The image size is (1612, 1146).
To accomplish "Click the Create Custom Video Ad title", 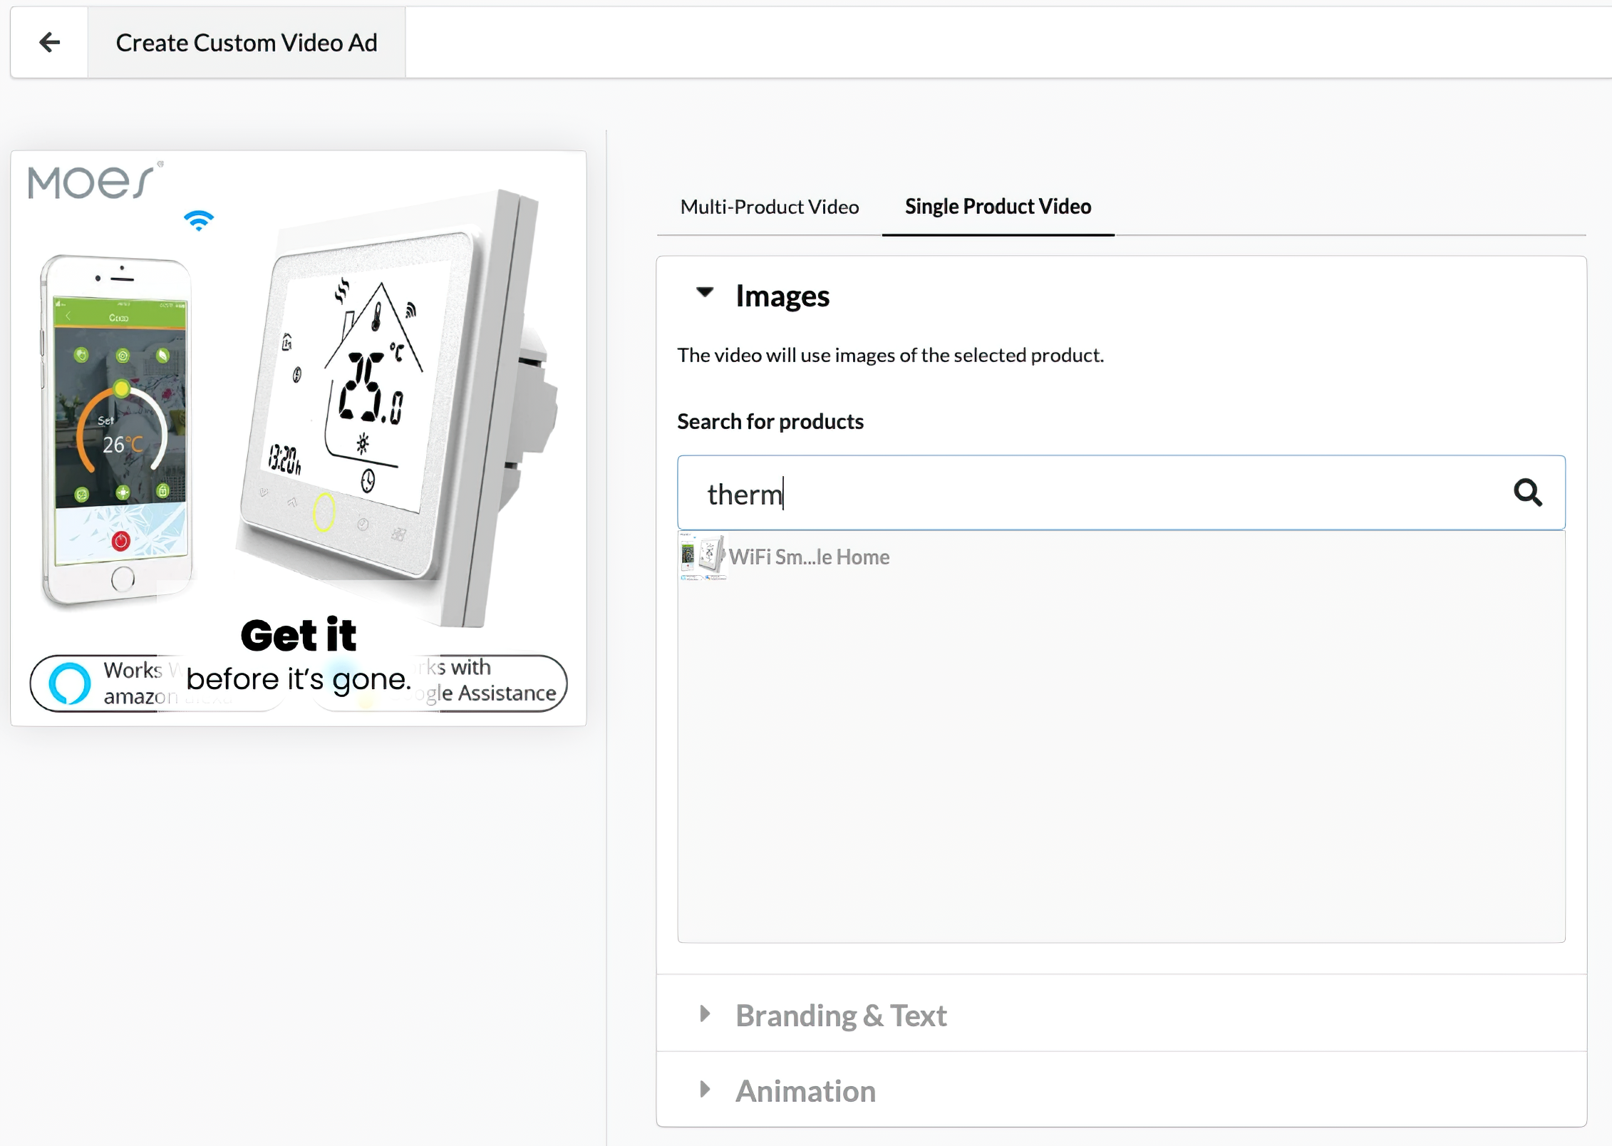I will [x=247, y=43].
